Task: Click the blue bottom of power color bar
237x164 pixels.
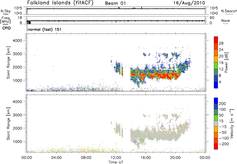Action: [x=216, y=85]
